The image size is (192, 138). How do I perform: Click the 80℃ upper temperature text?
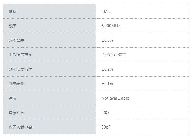pos(122,55)
